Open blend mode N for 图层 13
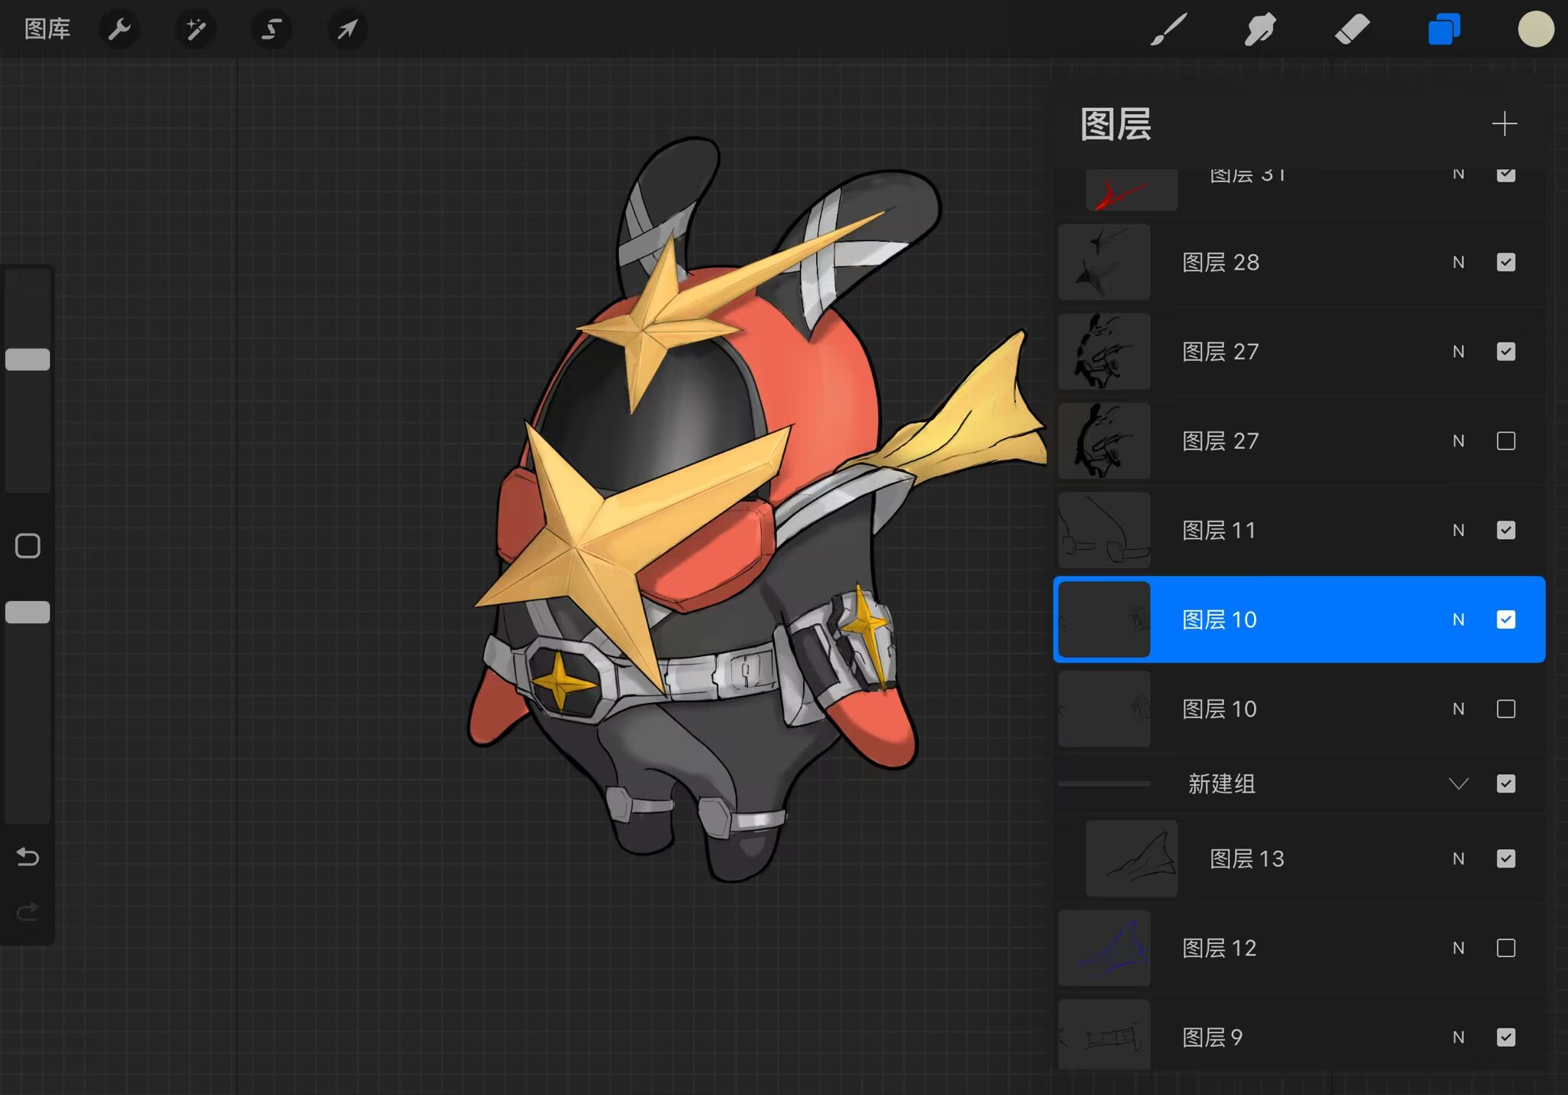Viewport: 1568px width, 1095px height. [1459, 859]
